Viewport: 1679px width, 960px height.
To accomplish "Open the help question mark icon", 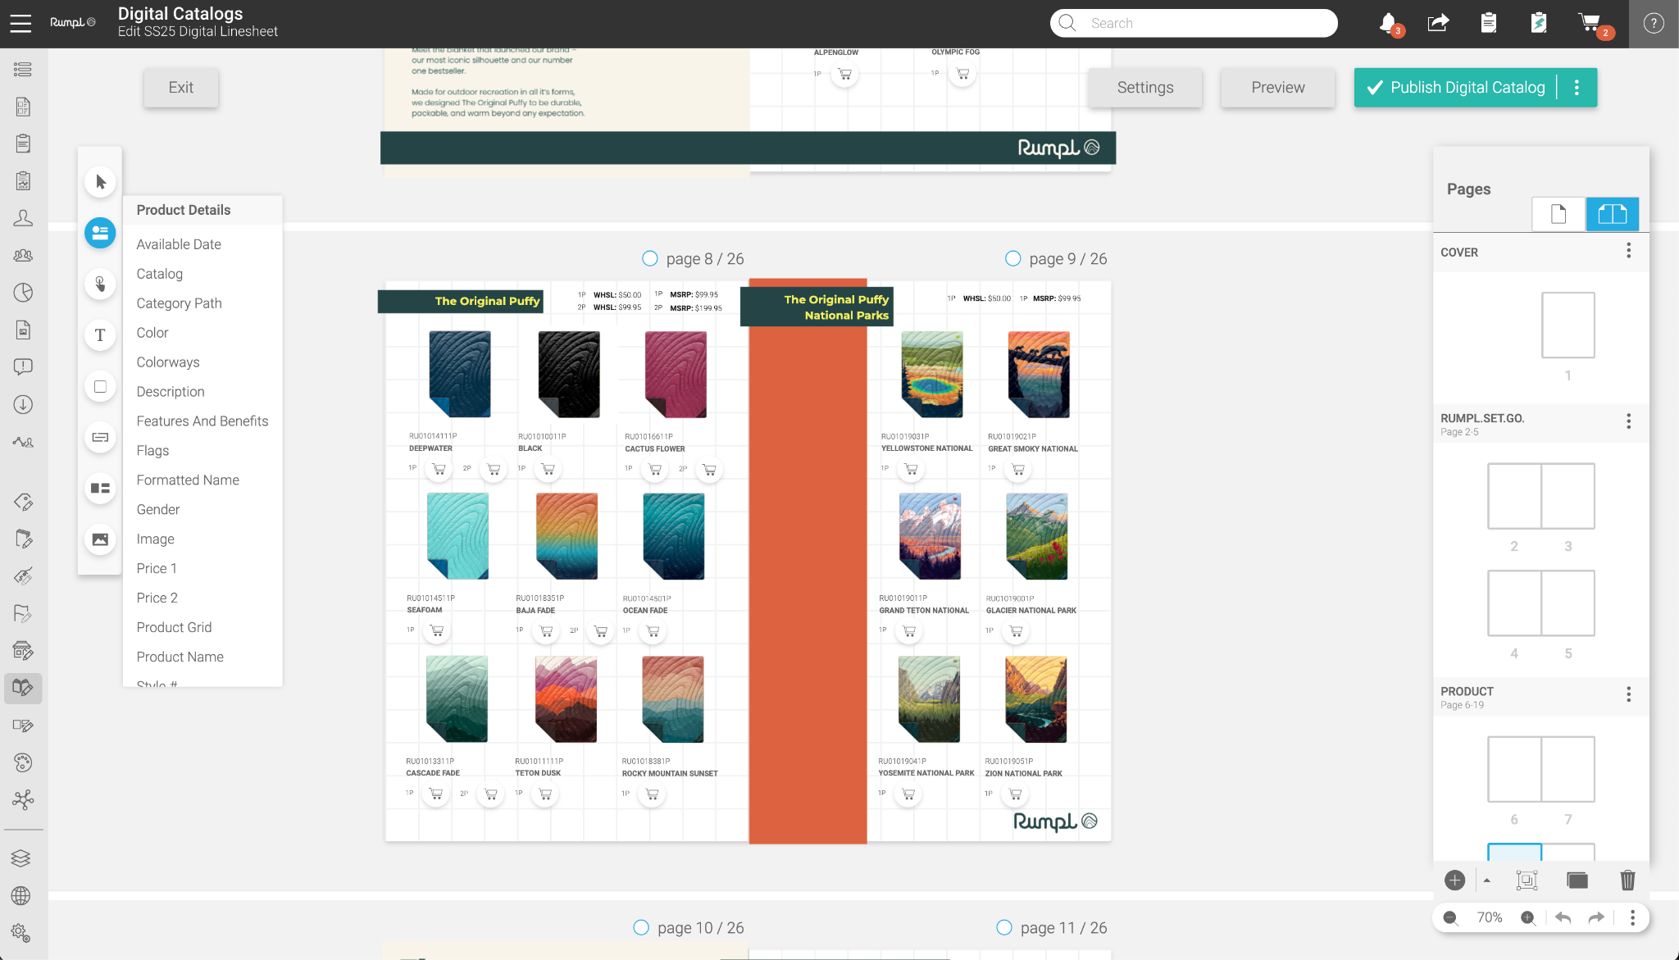I will pyautogui.click(x=1654, y=24).
